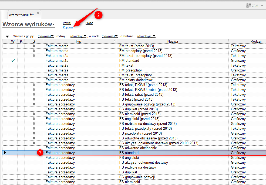266x185 pixels.
Task: Select the FS grupowanie pozycji name cell
Action: coord(173,177)
